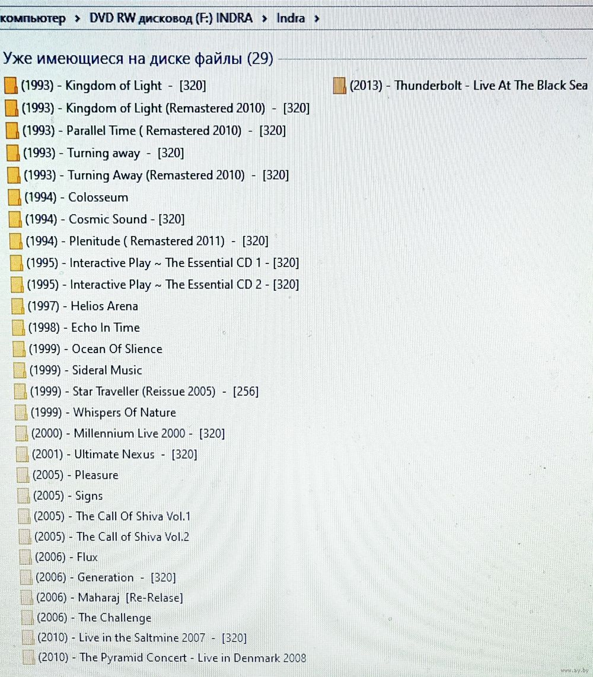This screenshot has width=593, height=677.
Task: Click the Sideral Music folder icon
Action: tap(20, 370)
